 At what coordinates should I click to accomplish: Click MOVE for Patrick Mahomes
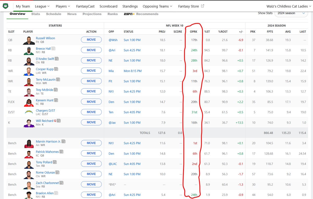(x=91, y=153)
